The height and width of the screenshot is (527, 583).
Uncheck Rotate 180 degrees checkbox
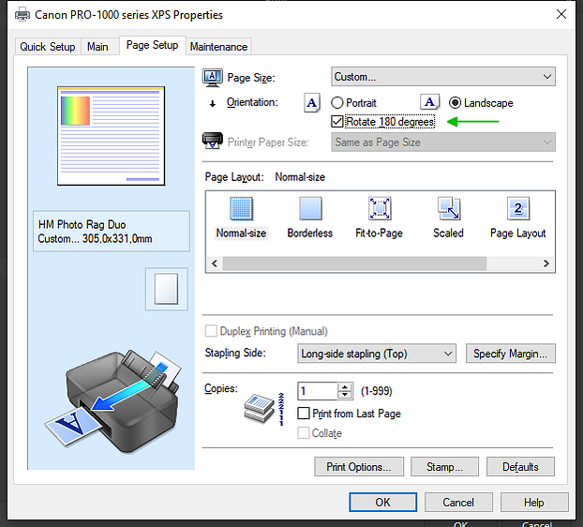[x=336, y=122]
